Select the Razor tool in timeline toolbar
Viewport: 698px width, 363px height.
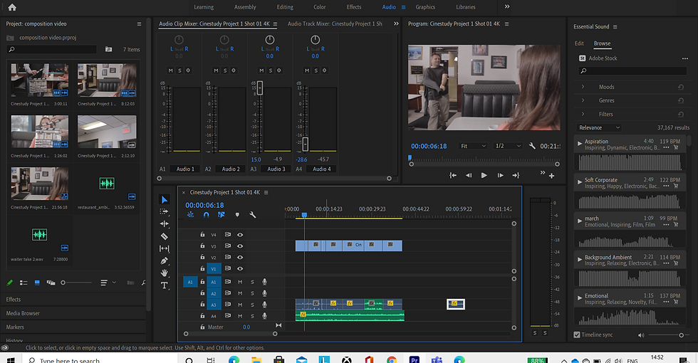(165, 236)
